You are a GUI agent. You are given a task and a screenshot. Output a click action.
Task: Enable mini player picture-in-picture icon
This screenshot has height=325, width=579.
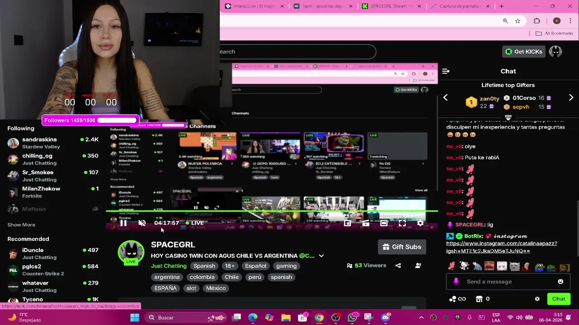pos(347,223)
